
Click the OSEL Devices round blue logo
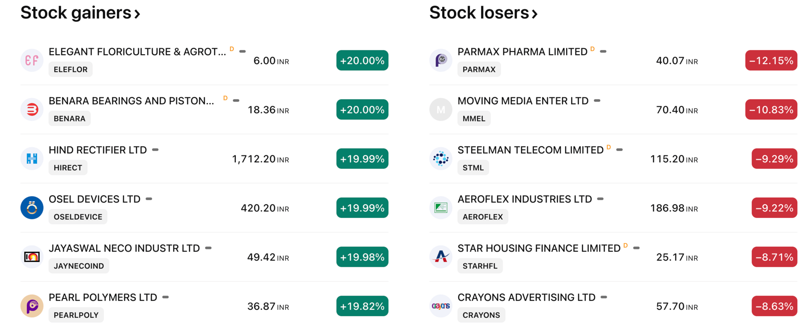point(32,208)
